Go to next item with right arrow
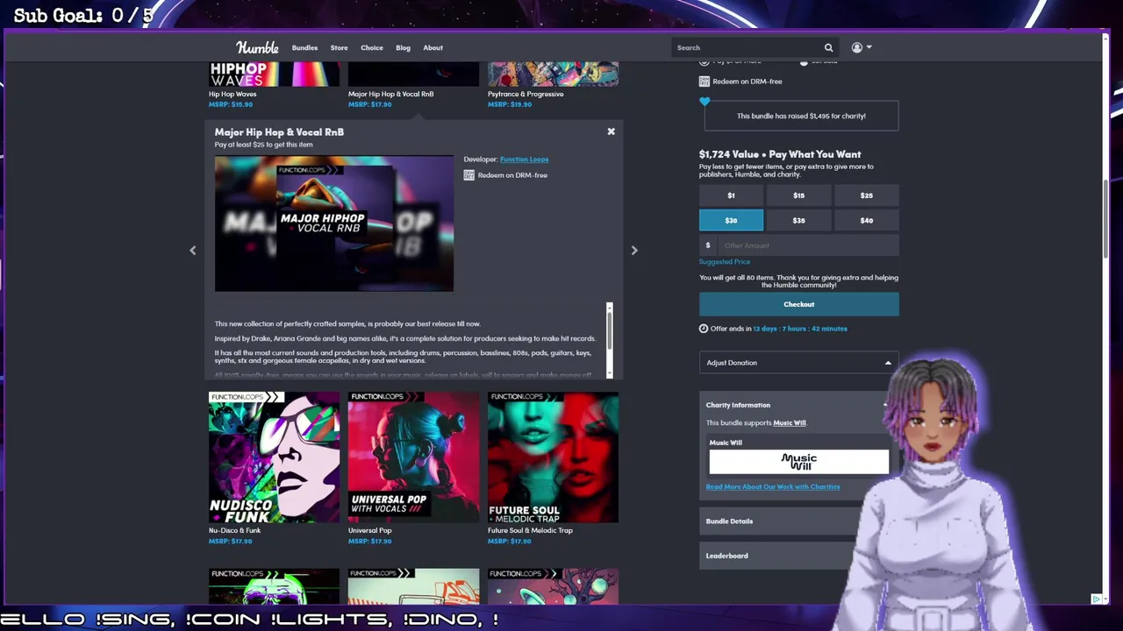 [x=634, y=250]
